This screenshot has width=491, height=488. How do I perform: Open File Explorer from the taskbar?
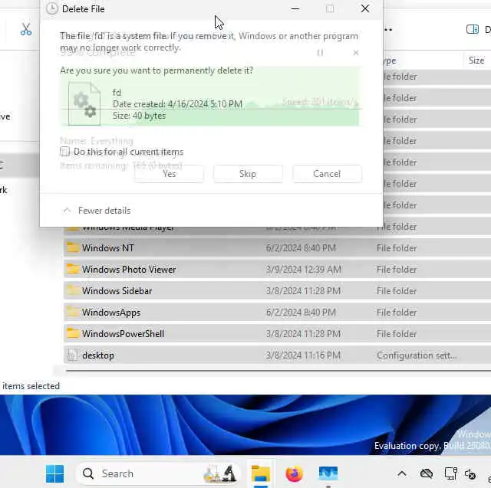pyautogui.click(x=261, y=473)
